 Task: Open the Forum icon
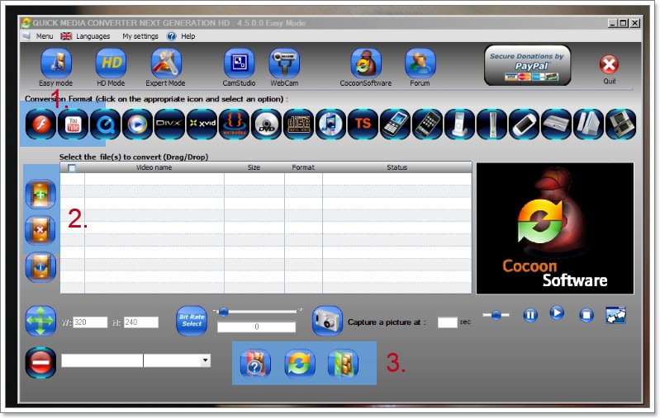pos(420,63)
